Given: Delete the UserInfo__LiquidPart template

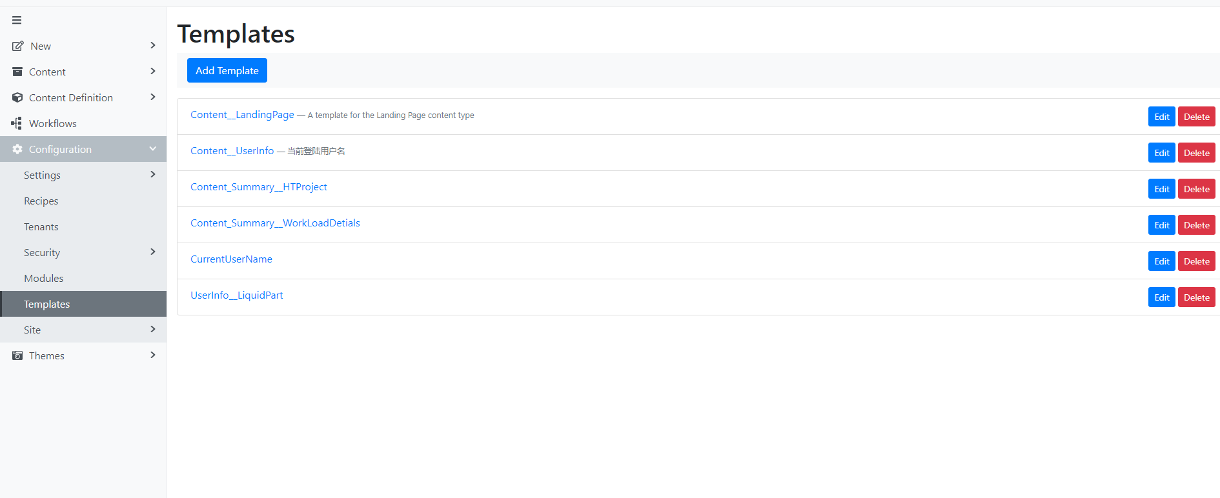Looking at the screenshot, I should 1197,297.
